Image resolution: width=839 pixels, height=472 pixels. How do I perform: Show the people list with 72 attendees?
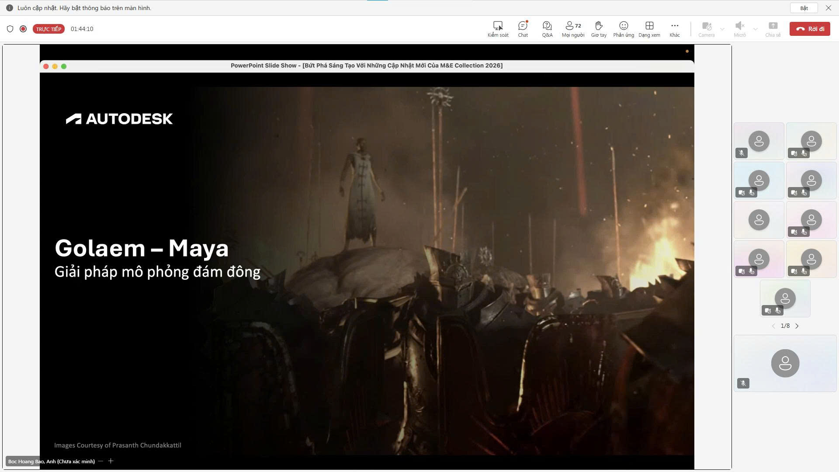coord(573,29)
